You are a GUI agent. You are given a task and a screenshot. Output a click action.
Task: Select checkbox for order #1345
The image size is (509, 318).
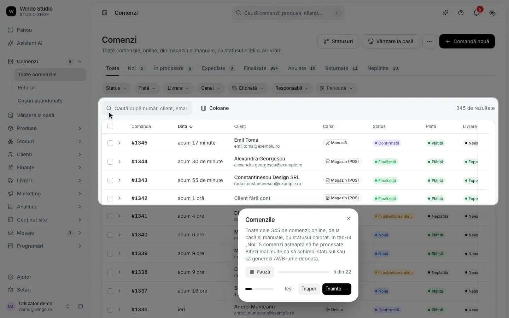[x=110, y=143]
